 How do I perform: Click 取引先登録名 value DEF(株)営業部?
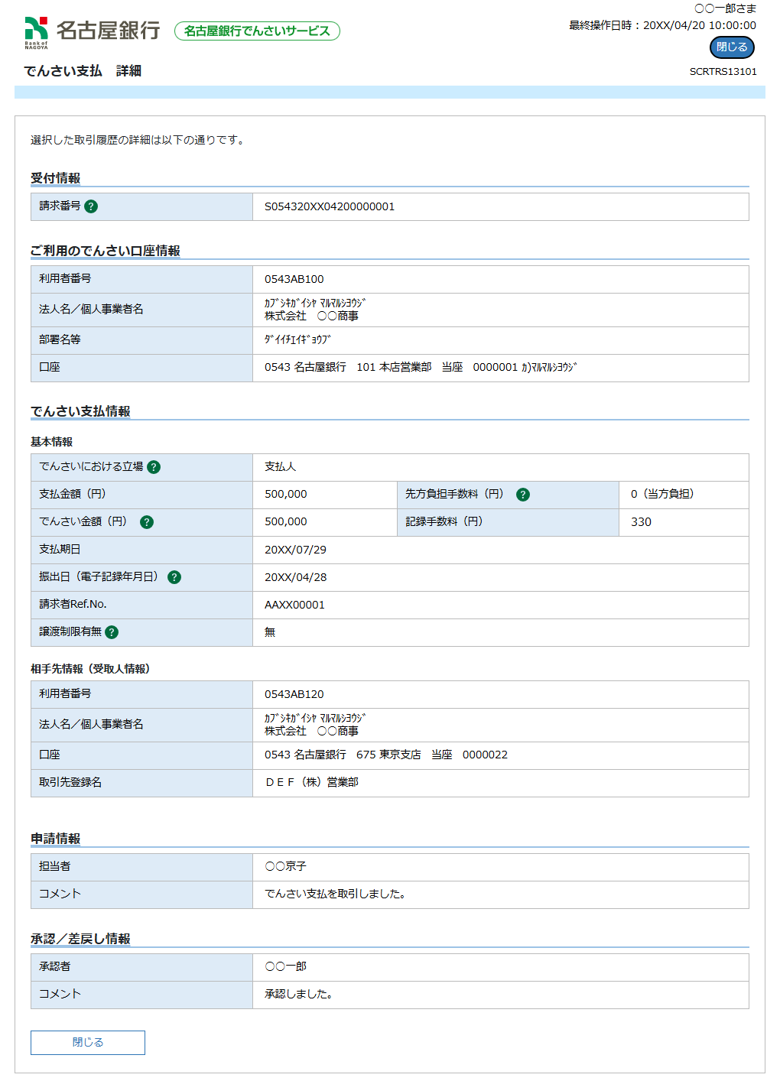[x=311, y=782]
